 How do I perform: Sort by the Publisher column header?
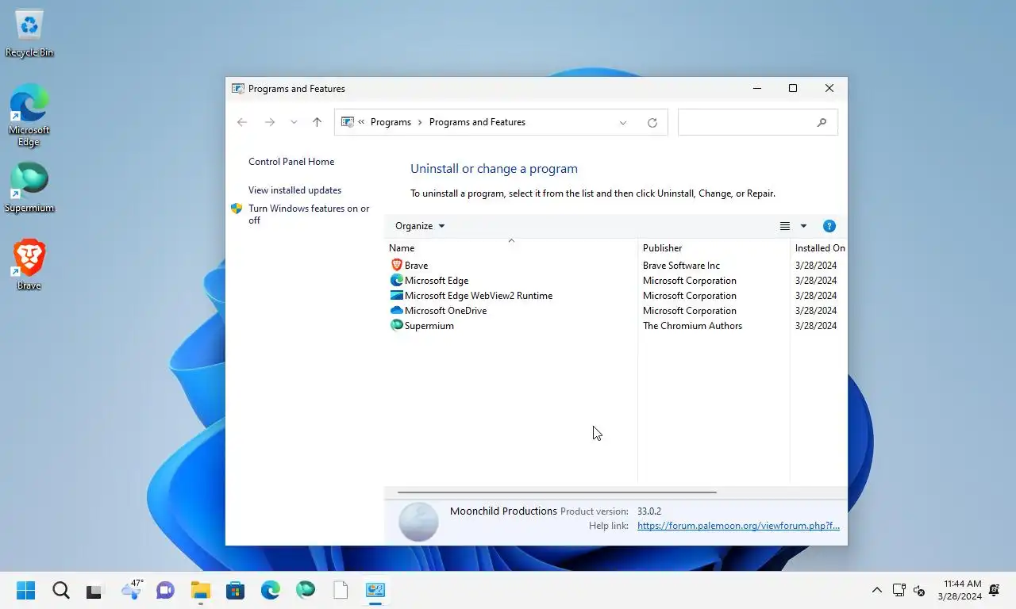pyautogui.click(x=714, y=248)
